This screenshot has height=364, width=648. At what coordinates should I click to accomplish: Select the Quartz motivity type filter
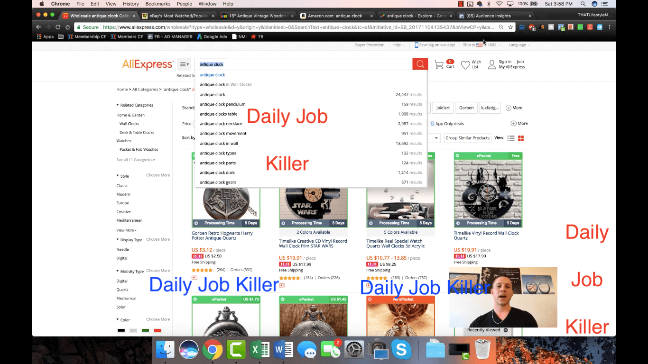[x=122, y=290]
